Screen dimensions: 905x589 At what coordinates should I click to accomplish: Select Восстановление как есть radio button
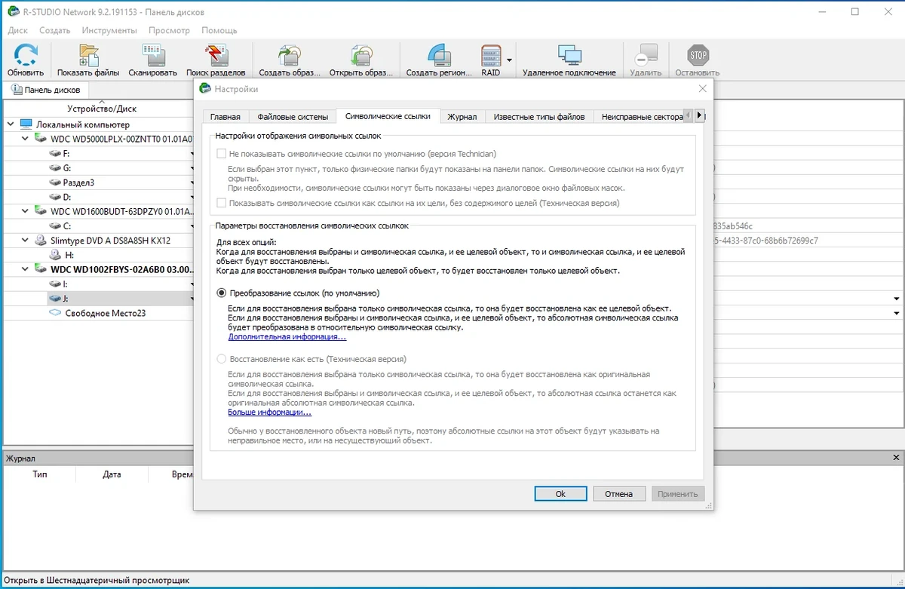coord(221,359)
